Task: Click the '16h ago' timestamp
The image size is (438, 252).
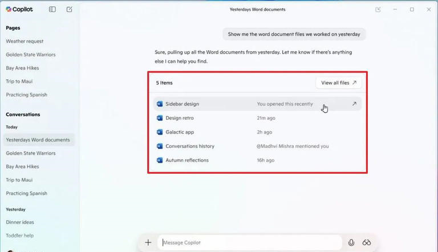Action: coord(265,160)
